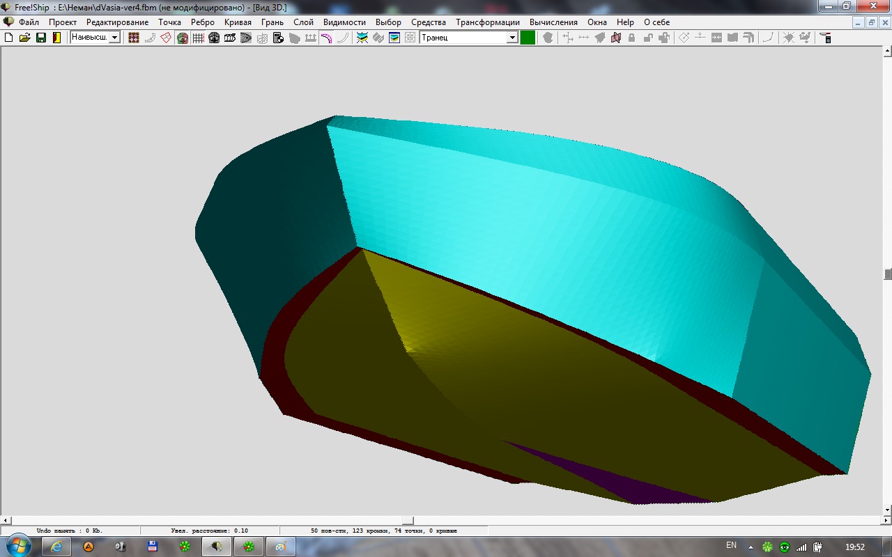This screenshot has height=557, width=892.
Task: Open a file with the folder icon
Action: [x=25, y=38]
